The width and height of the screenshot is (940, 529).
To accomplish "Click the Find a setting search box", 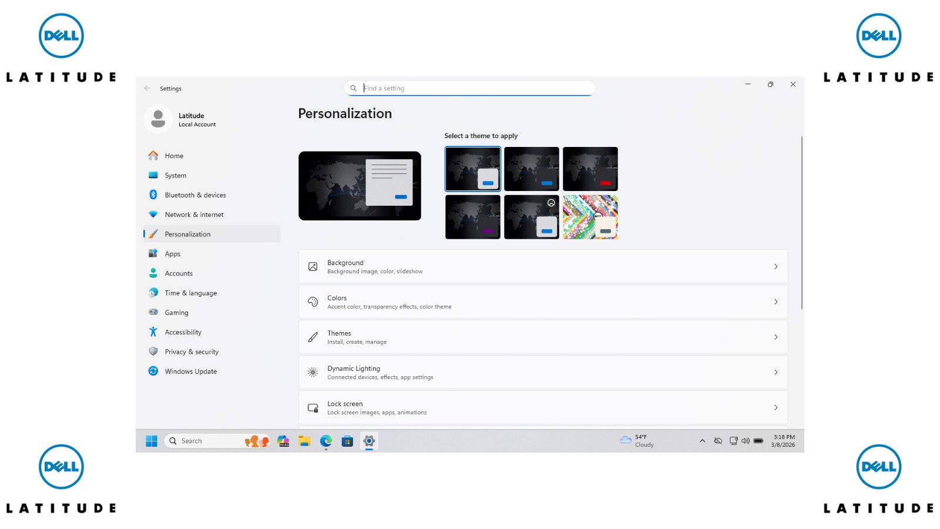I will click(470, 88).
